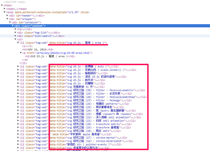Expand the li with axis data-title
The width and height of the screenshot is (210, 151).
[x=17, y=66]
